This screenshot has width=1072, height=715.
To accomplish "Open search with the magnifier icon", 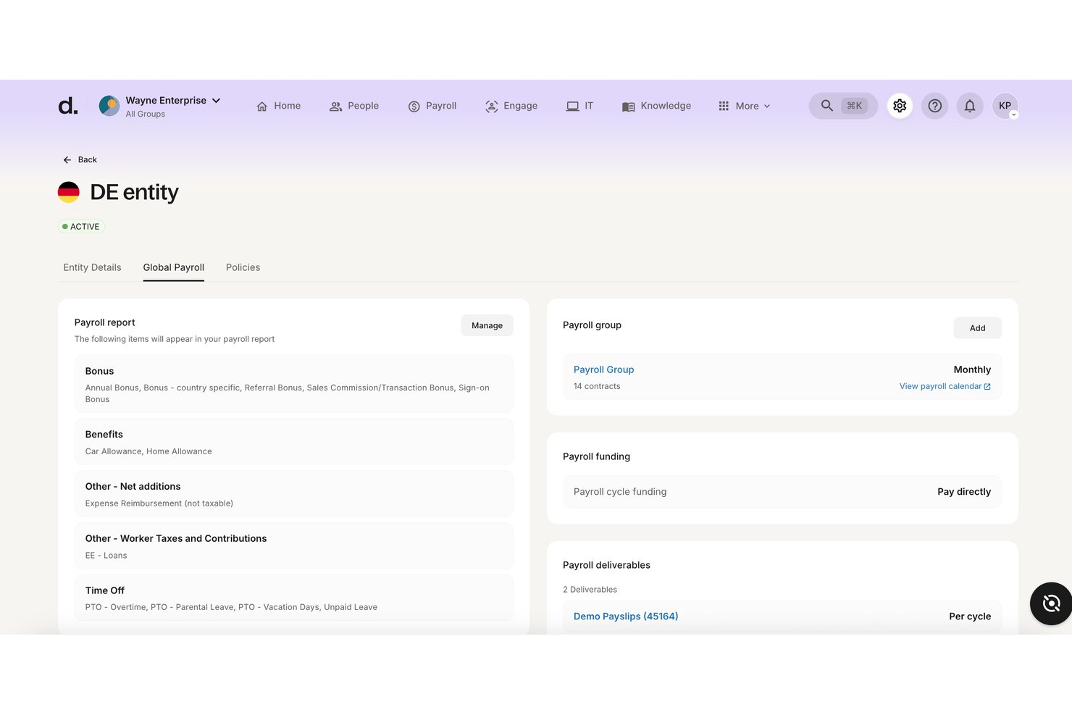I will coord(826,106).
